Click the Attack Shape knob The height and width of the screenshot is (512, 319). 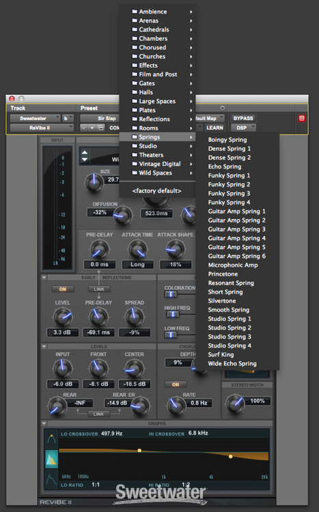tap(175, 249)
